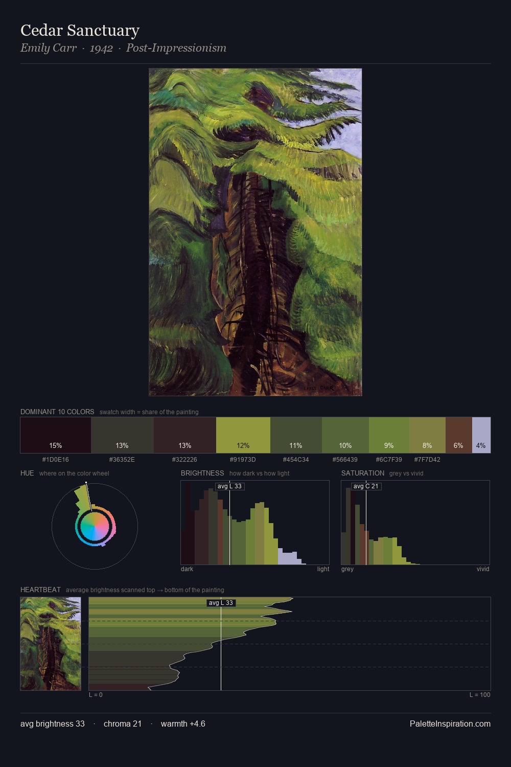Click the year '1942'
The width and height of the screenshot is (511, 767).
point(101,48)
